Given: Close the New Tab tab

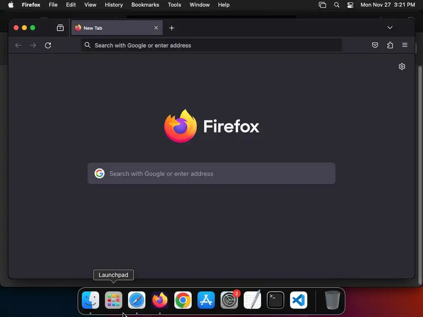Looking at the screenshot, I should point(156,28).
